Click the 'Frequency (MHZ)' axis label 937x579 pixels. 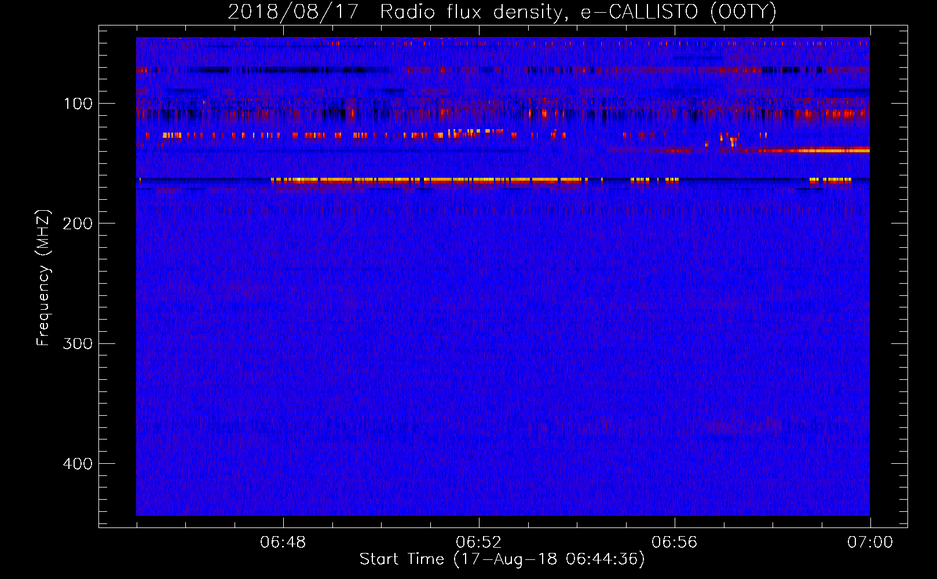[43, 278]
